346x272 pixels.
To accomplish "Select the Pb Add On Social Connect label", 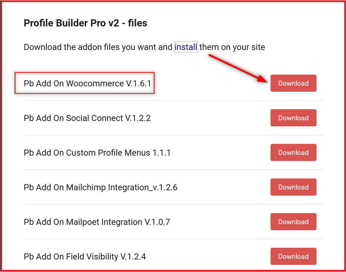I will 87,118.
